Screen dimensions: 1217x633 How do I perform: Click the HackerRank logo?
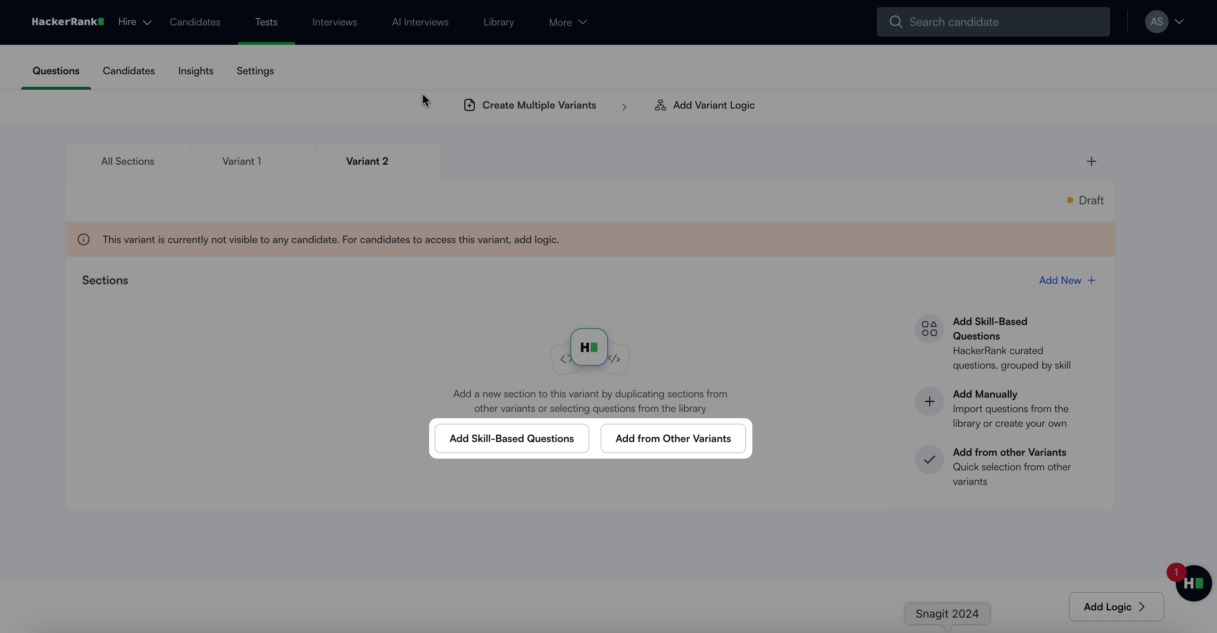pyautogui.click(x=67, y=22)
